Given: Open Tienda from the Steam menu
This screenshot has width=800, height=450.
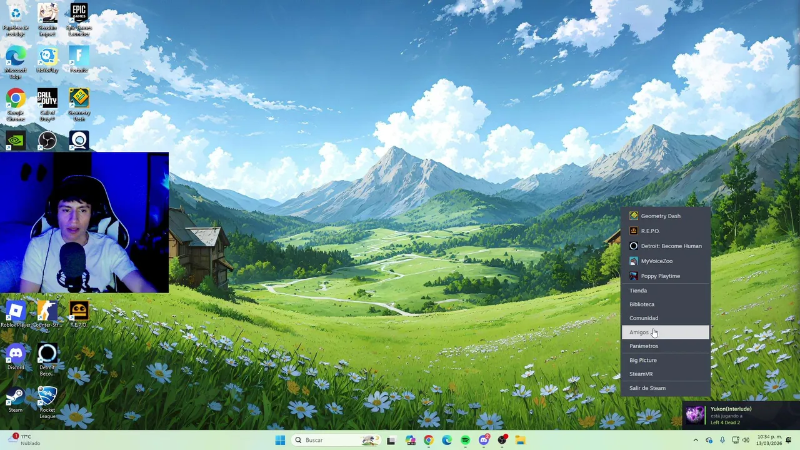Looking at the screenshot, I should click(666, 291).
